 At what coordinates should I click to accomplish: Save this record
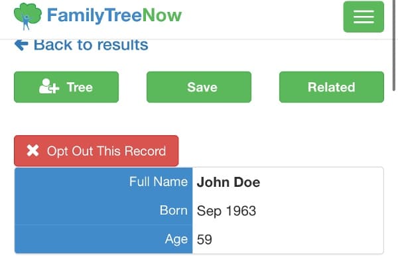(199, 87)
